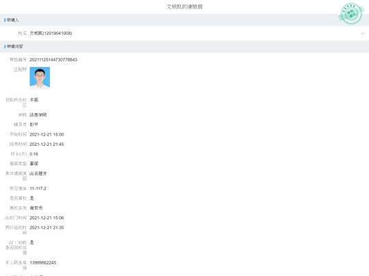Select the approval number 20211125144730778843
The height and width of the screenshot is (276, 369).
(x=53, y=59)
